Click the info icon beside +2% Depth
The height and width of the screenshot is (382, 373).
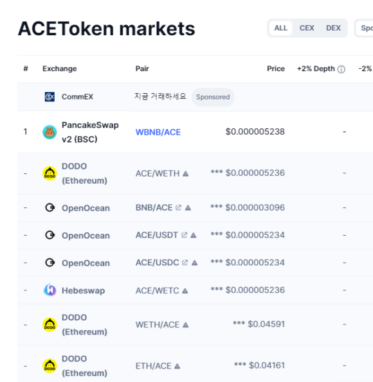coord(341,69)
